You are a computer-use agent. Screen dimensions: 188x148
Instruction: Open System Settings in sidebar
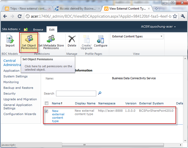(x=16, y=77)
